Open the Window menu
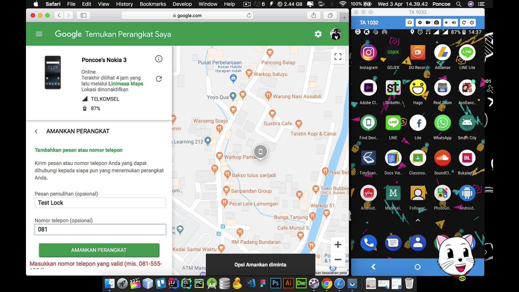The image size is (519, 292). tap(208, 4)
